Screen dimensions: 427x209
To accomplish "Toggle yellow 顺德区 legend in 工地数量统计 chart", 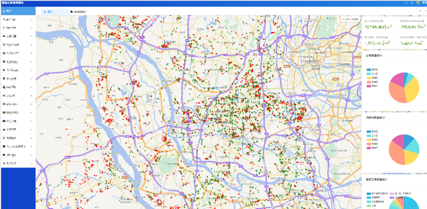I will click(x=372, y=78).
